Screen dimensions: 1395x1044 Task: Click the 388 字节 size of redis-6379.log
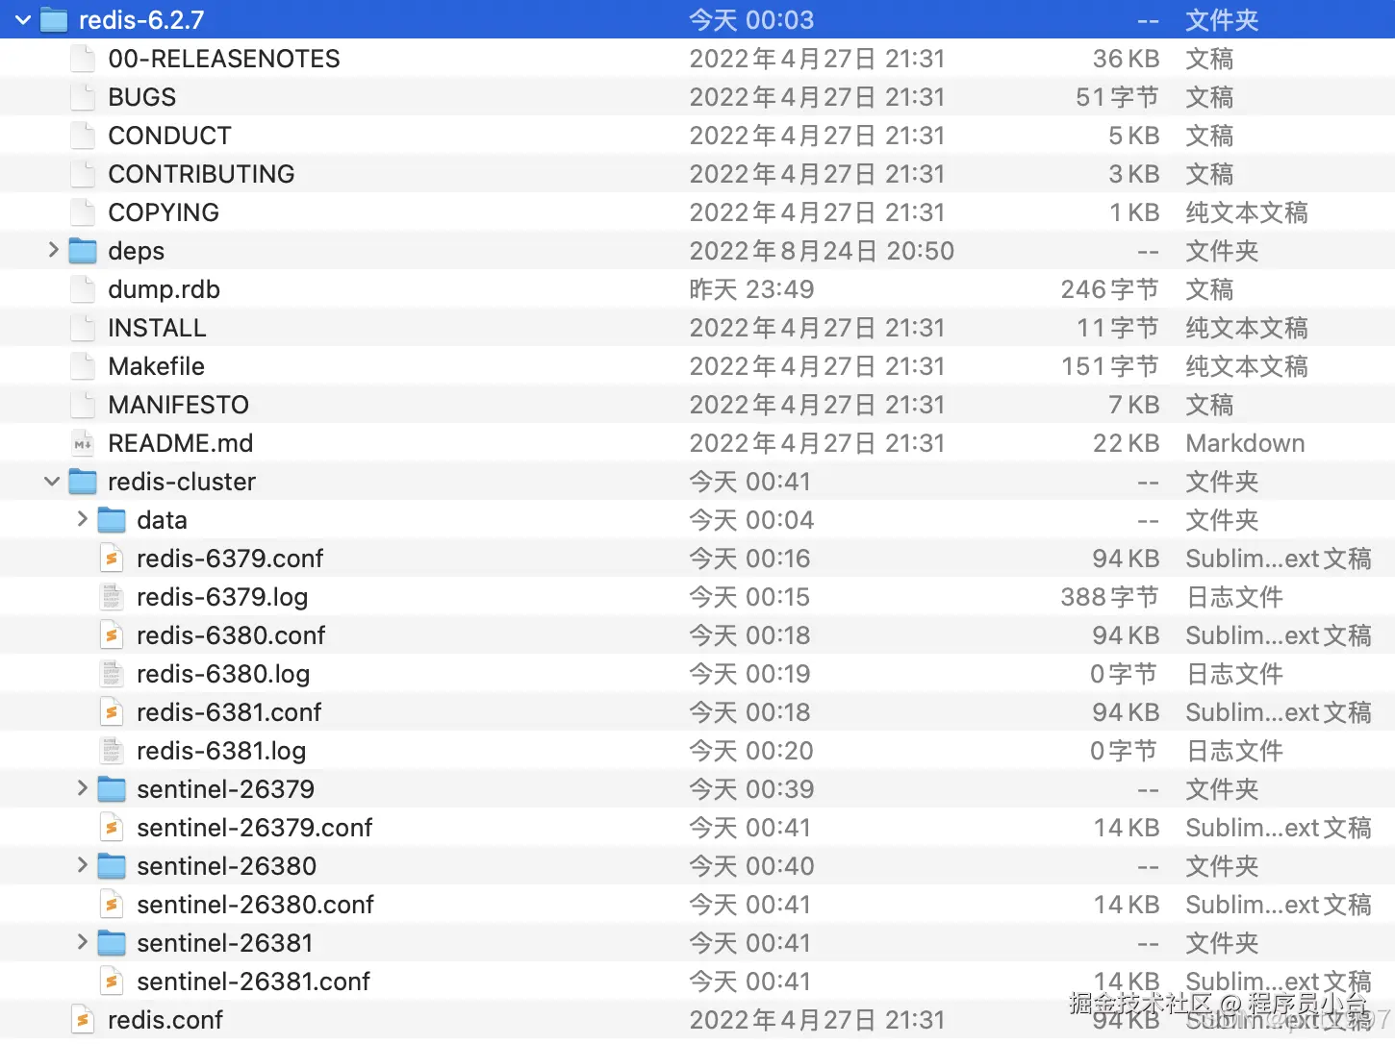click(x=1109, y=597)
